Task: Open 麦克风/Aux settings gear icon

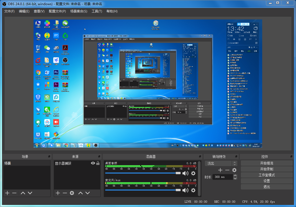Action: pos(193,191)
